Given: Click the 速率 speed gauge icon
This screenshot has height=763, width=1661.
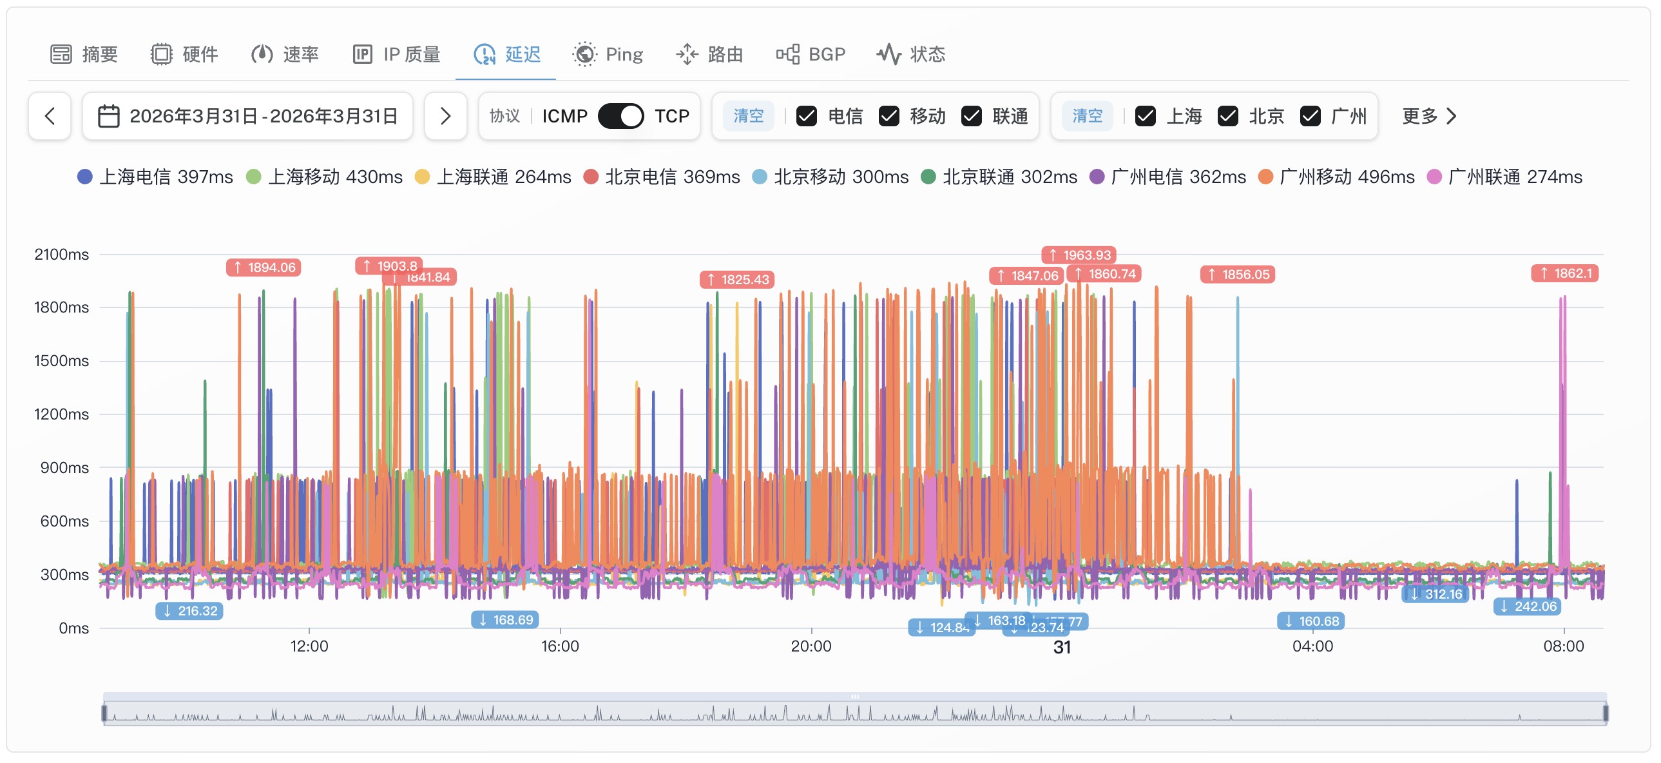Looking at the screenshot, I should tap(262, 54).
